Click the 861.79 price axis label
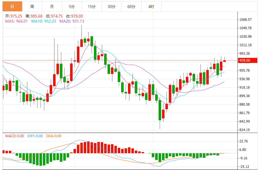Viewport: 259px width, 170px height. [245, 113]
